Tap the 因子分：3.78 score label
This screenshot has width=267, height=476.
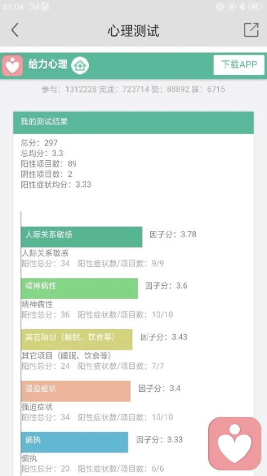(x=173, y=234)
